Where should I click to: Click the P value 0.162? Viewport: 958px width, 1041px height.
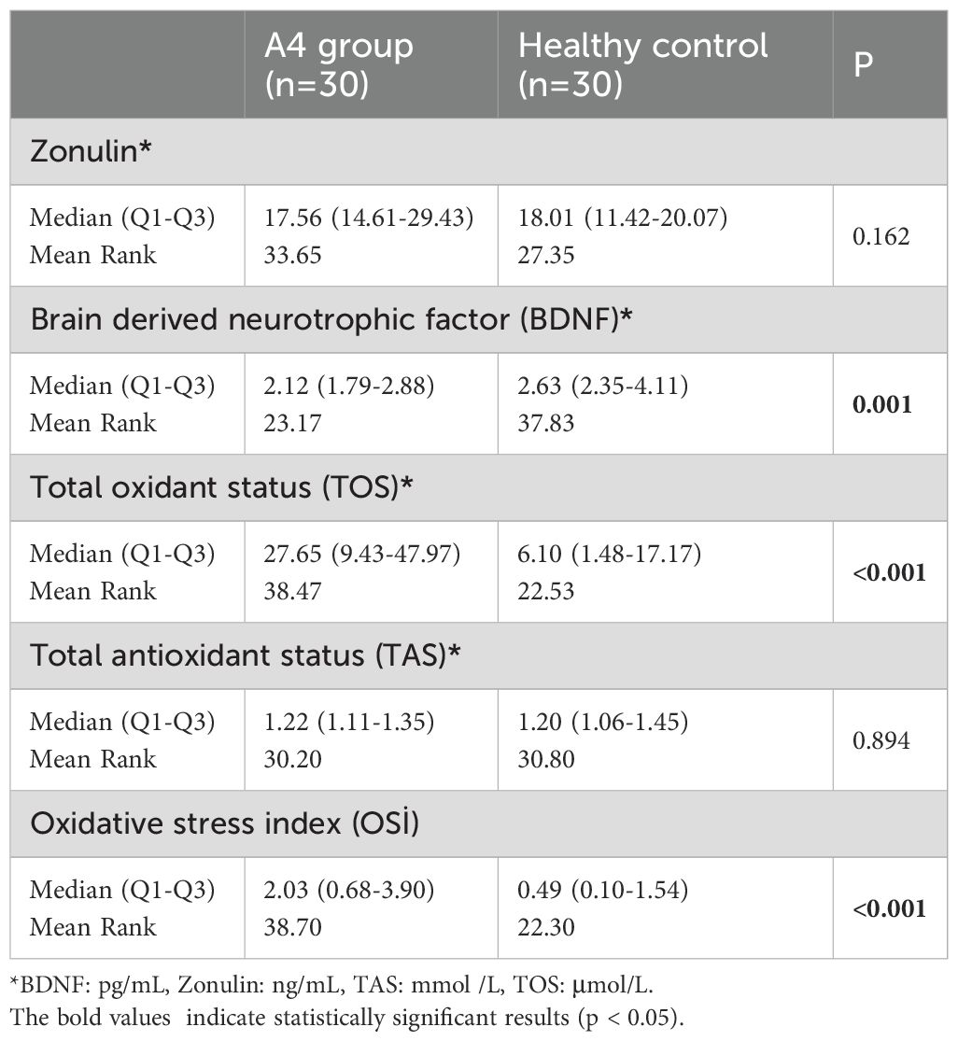pyautogui.click(x=881, y=236)
